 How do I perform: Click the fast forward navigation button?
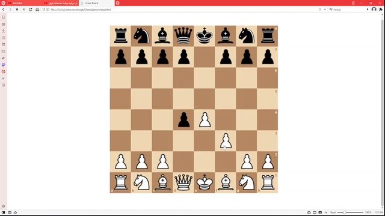click(x=24, y=10)
